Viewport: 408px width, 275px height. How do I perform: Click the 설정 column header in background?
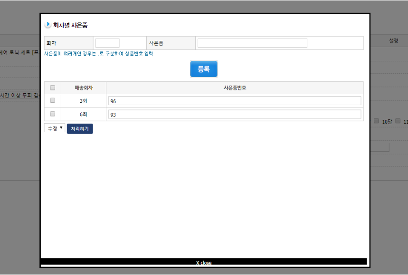[393, 41]
